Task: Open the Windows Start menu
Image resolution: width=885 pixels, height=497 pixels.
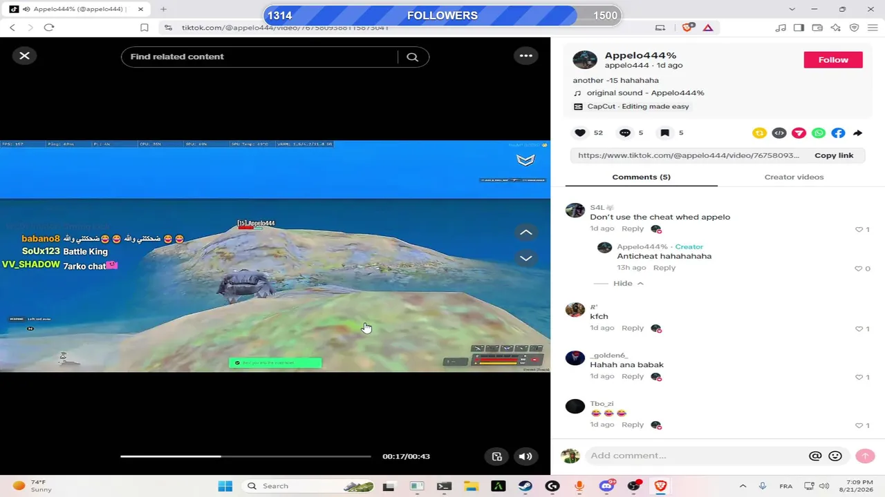Action: click(225, 486)
